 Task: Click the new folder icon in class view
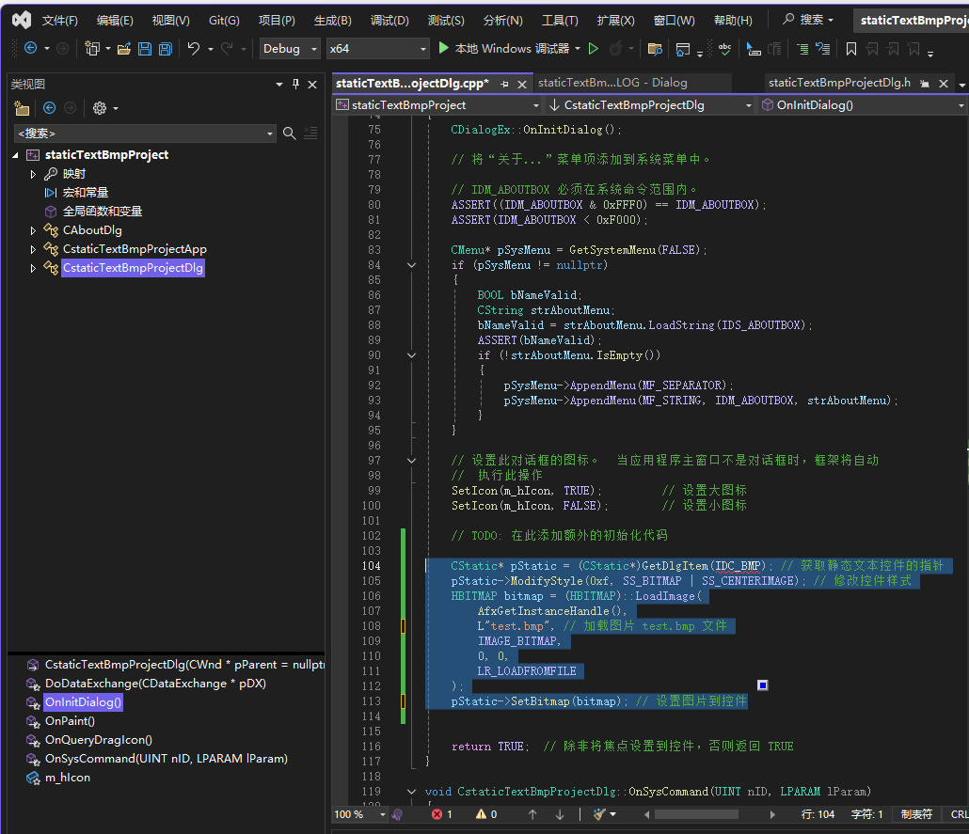23,108
